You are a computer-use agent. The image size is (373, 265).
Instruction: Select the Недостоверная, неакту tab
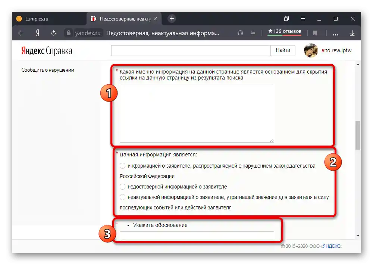coord(124,19)
